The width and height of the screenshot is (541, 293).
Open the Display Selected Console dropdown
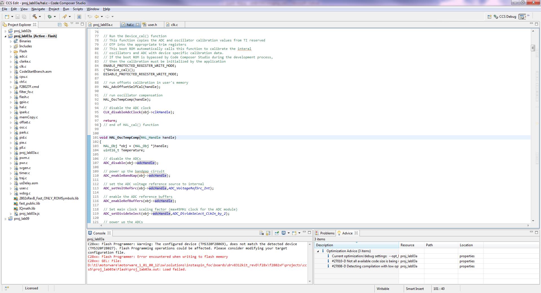click(x=289, y=233)
